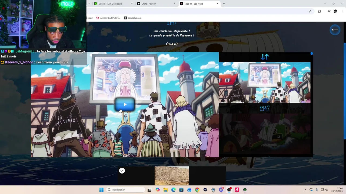Image resolution: width=346 pixels, height=194 pixels.
Task: Open the green waveform taskbar app
Action: pyautogui.click(x=245, y=190)
